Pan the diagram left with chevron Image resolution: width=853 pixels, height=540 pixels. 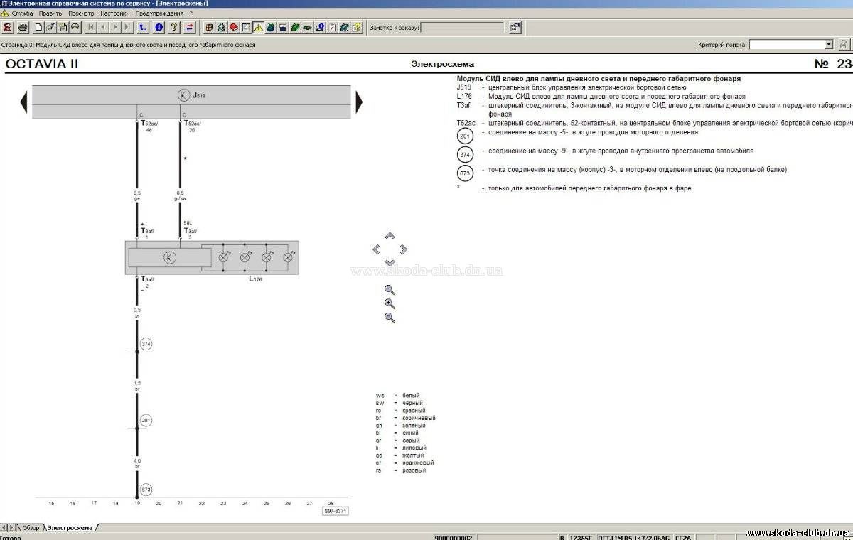click(376, 249)
